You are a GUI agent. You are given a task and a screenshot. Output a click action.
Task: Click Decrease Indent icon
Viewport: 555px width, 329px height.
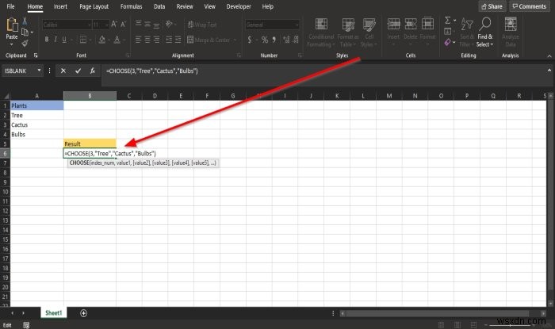coord(169,40)
